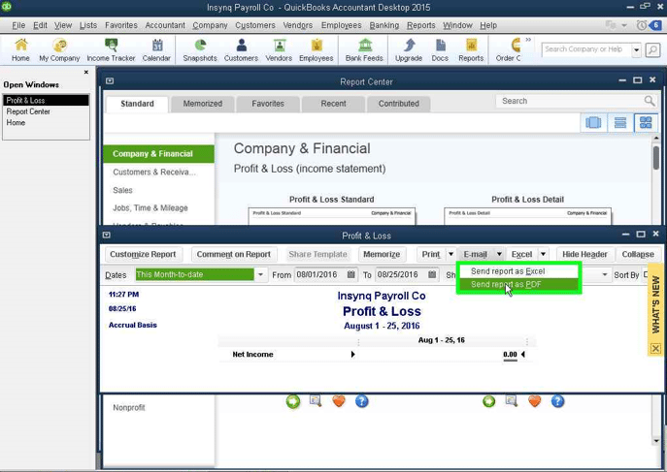Switch to the Favorites tab in Report Center

pyautogui.click(x=268, y=104)
